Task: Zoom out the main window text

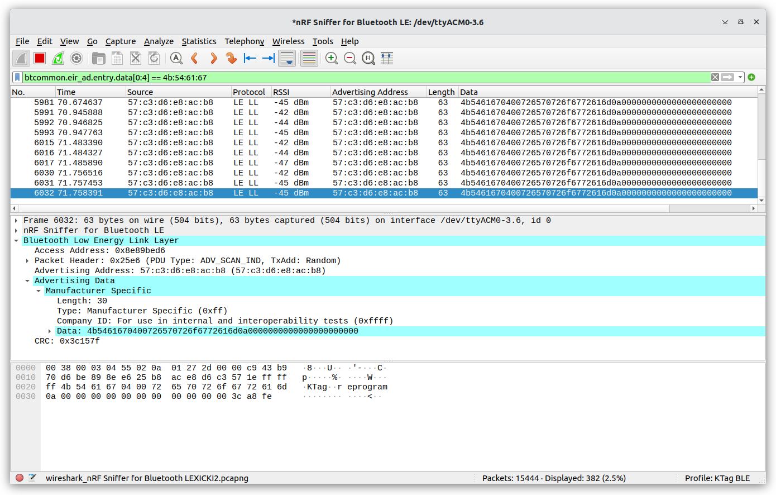Action: 350,58
